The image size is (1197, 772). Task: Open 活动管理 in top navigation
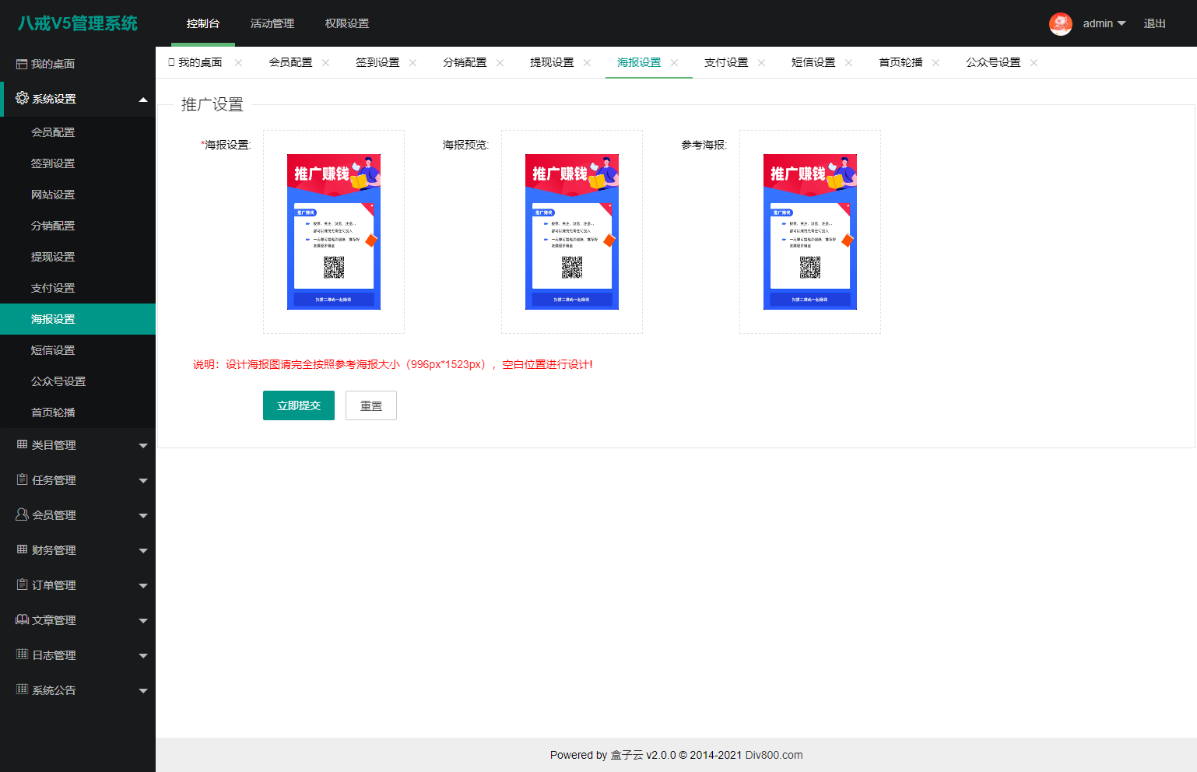272,23
